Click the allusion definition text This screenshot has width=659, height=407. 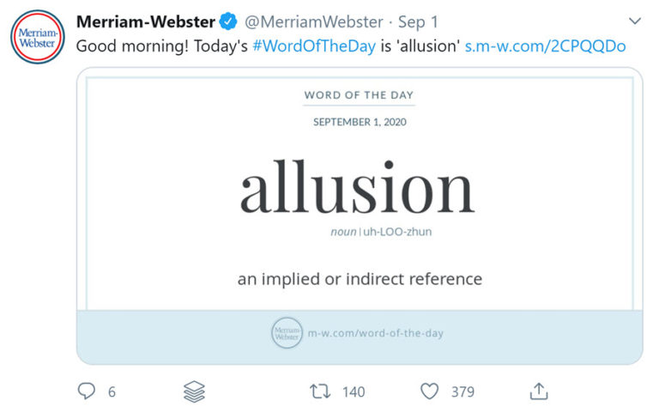[x=360, y=278]
